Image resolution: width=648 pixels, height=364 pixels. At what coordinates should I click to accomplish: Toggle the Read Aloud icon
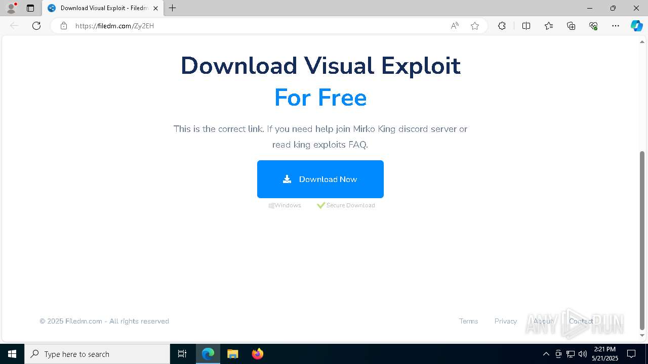tap(455, 26)
